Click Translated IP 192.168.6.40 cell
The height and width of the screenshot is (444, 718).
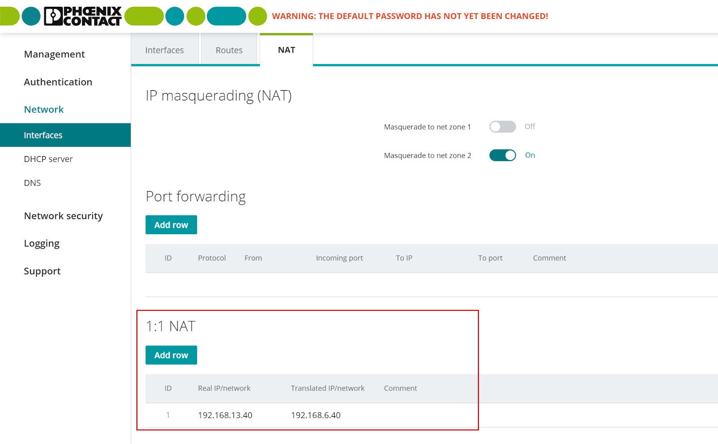(x=315, y=415)
